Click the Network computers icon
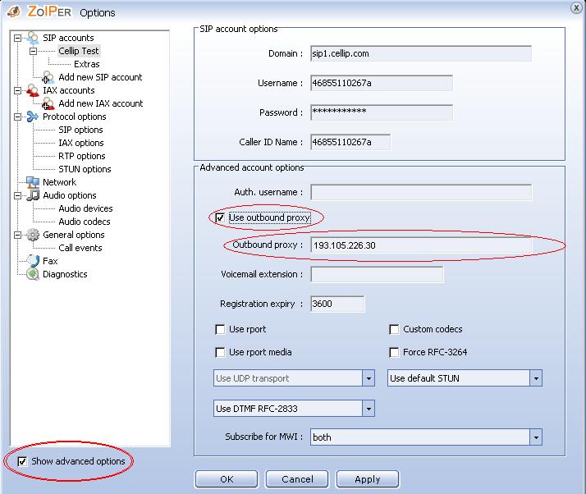The image size is (586, 494). click(x=33, y=182)
